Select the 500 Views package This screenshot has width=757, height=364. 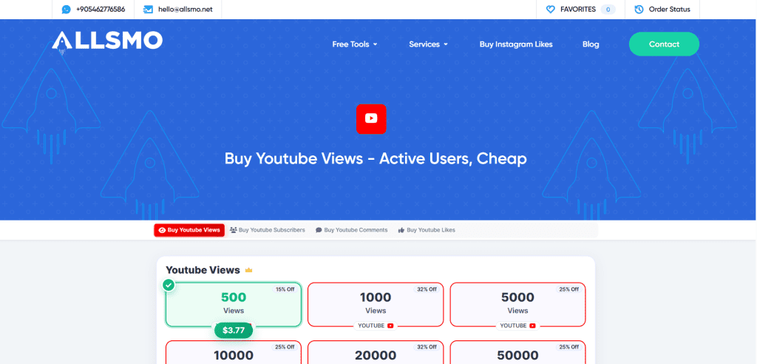click(234, 305)
